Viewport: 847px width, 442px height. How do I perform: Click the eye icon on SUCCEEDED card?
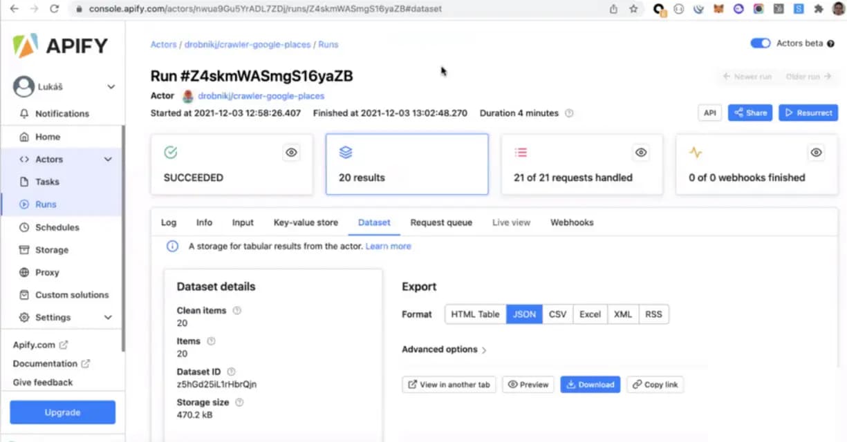point(291,153)
